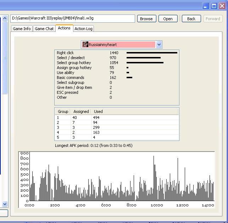Screen dimensions: 228x223
Task: Edit the replay file path field
Action: point(73,18)
